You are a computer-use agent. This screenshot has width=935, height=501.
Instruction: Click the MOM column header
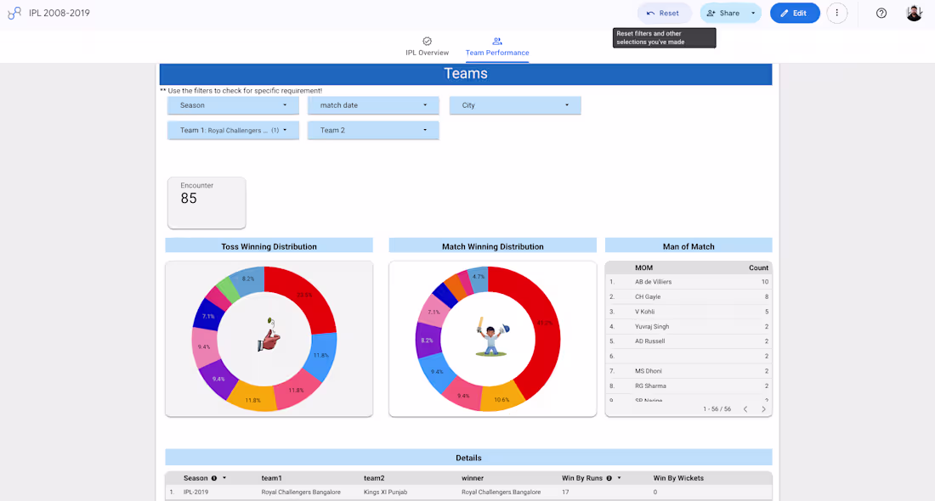coord(643,267)
